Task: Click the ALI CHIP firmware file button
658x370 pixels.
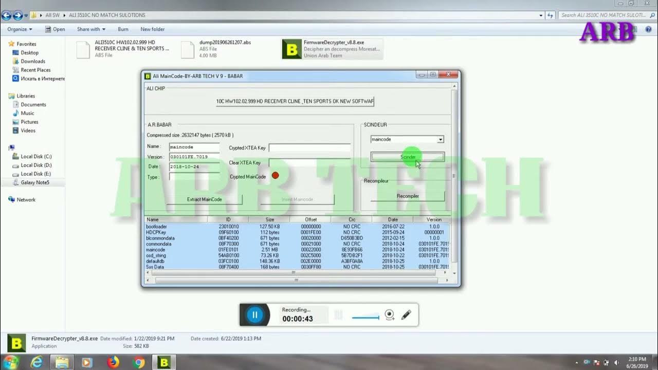Action: point(295,101)
